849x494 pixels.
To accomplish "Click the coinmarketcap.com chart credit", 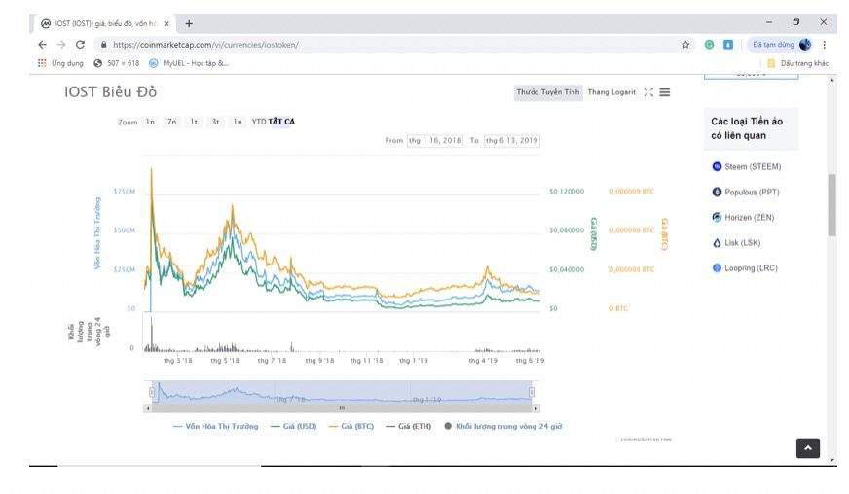I will (x=646, y=440).
